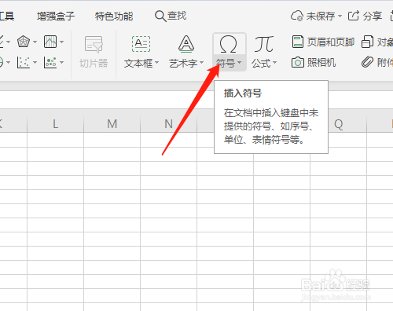The image size is (393, 311).
Task: Select column M header
Action: pos(112,124)
